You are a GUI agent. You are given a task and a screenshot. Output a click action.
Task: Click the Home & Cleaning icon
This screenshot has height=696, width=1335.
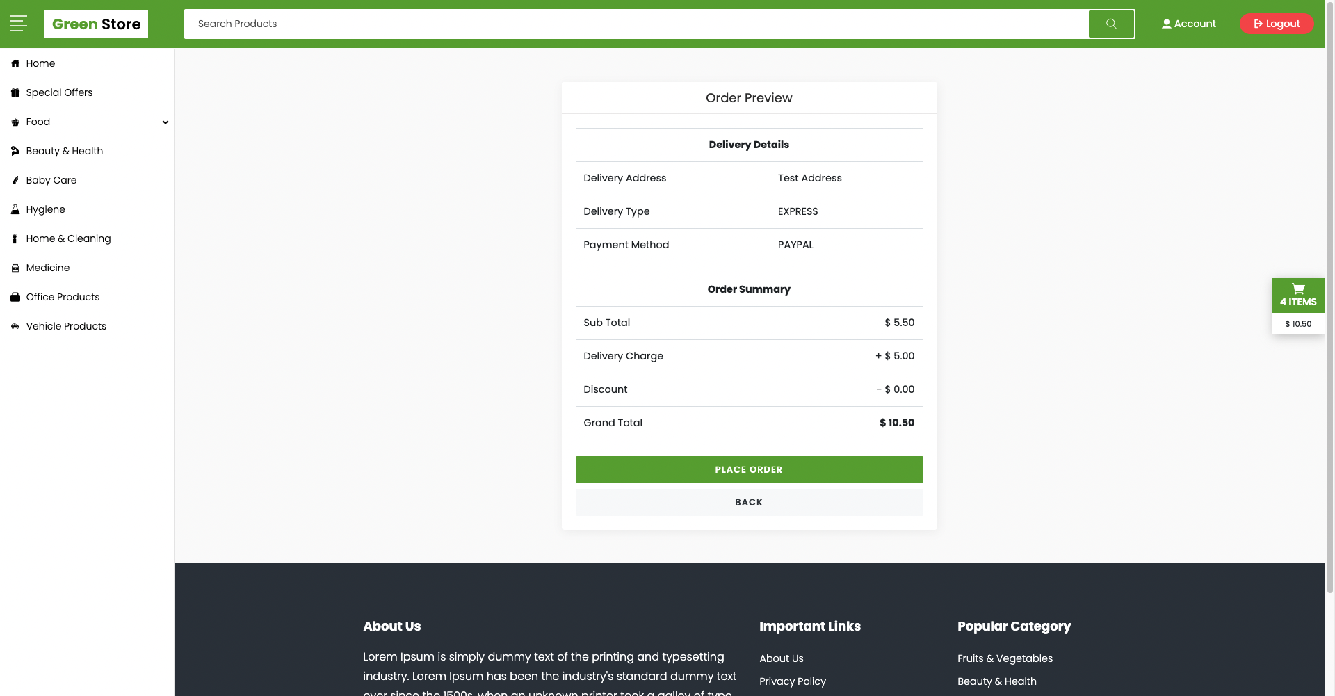(x=15, y=238)
